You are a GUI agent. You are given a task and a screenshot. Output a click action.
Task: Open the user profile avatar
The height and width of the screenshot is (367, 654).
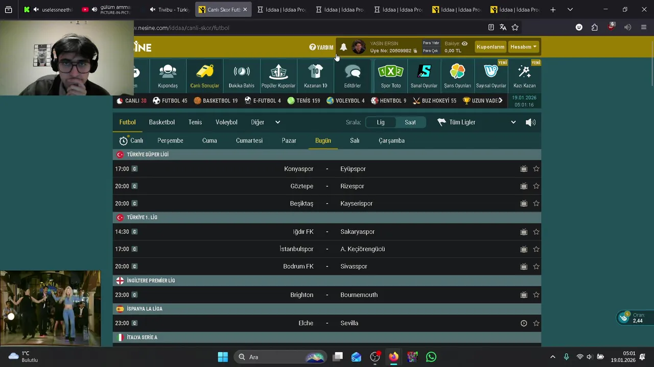[x=359, y=47]
